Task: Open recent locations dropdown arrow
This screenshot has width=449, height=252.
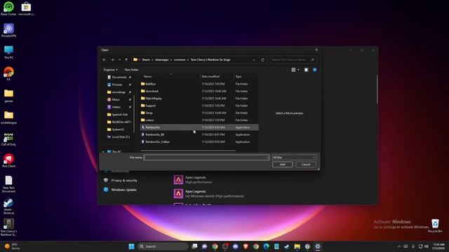Action: pos(119,59)
